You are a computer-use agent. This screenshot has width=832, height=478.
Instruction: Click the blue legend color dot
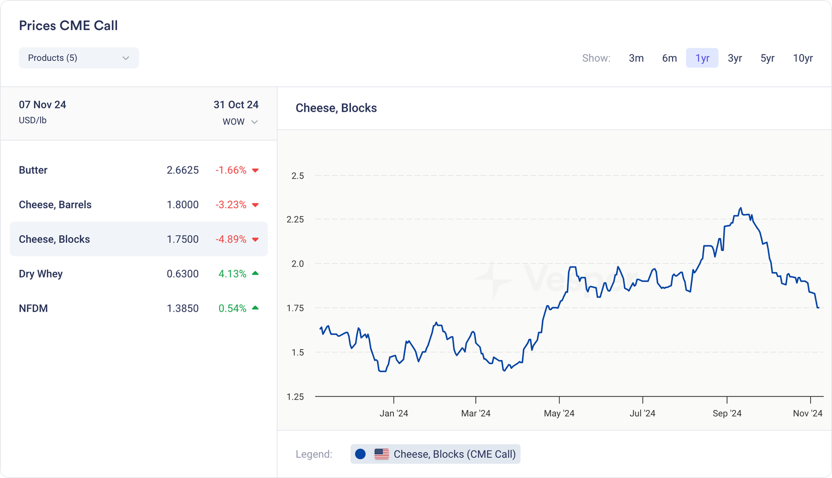pos(360,454)
